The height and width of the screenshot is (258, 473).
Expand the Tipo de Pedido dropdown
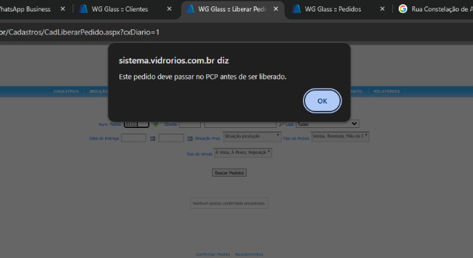340,137
